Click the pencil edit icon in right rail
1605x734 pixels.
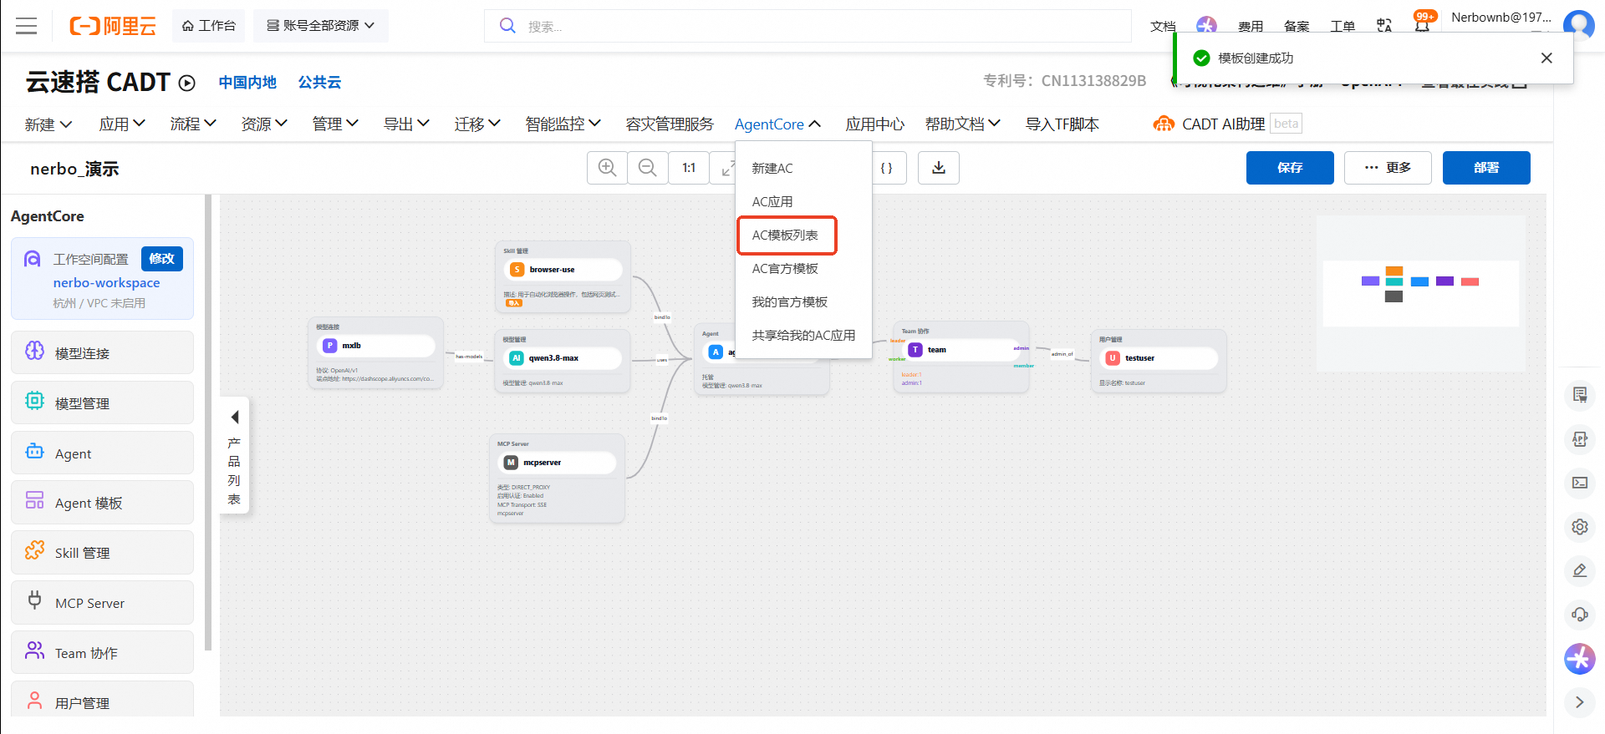tap(1580, 570)
